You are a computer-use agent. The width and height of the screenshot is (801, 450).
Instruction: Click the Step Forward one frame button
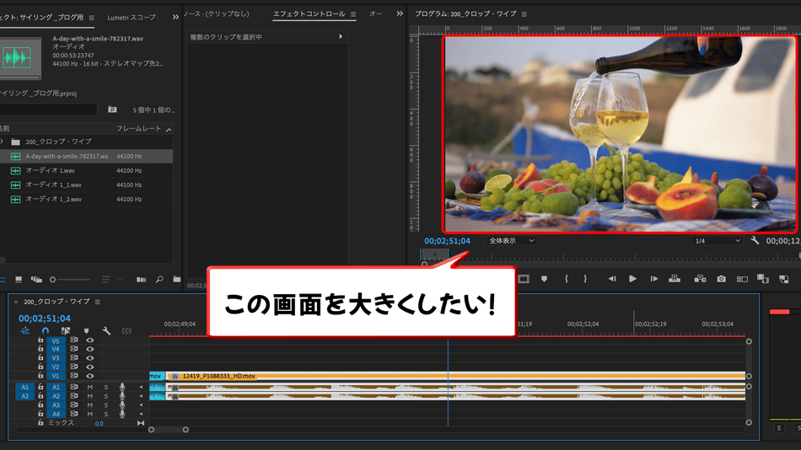pyautogui.click(x=653, y=279)
